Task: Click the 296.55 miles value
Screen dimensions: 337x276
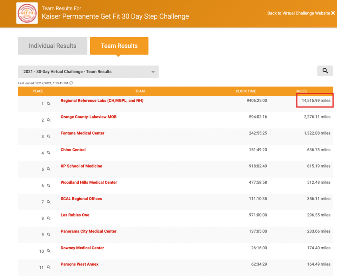Action: [x=319, y=215]
